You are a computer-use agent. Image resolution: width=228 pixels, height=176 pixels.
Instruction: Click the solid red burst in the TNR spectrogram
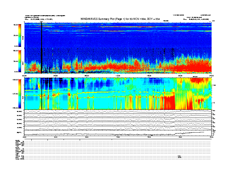click(169, 102)
